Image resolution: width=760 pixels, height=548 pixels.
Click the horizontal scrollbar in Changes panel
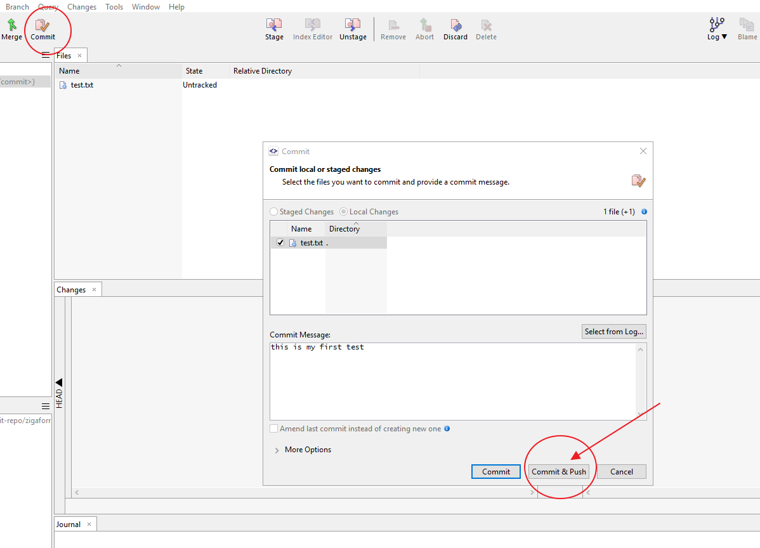pyautogui.click(x=305, y=493)
